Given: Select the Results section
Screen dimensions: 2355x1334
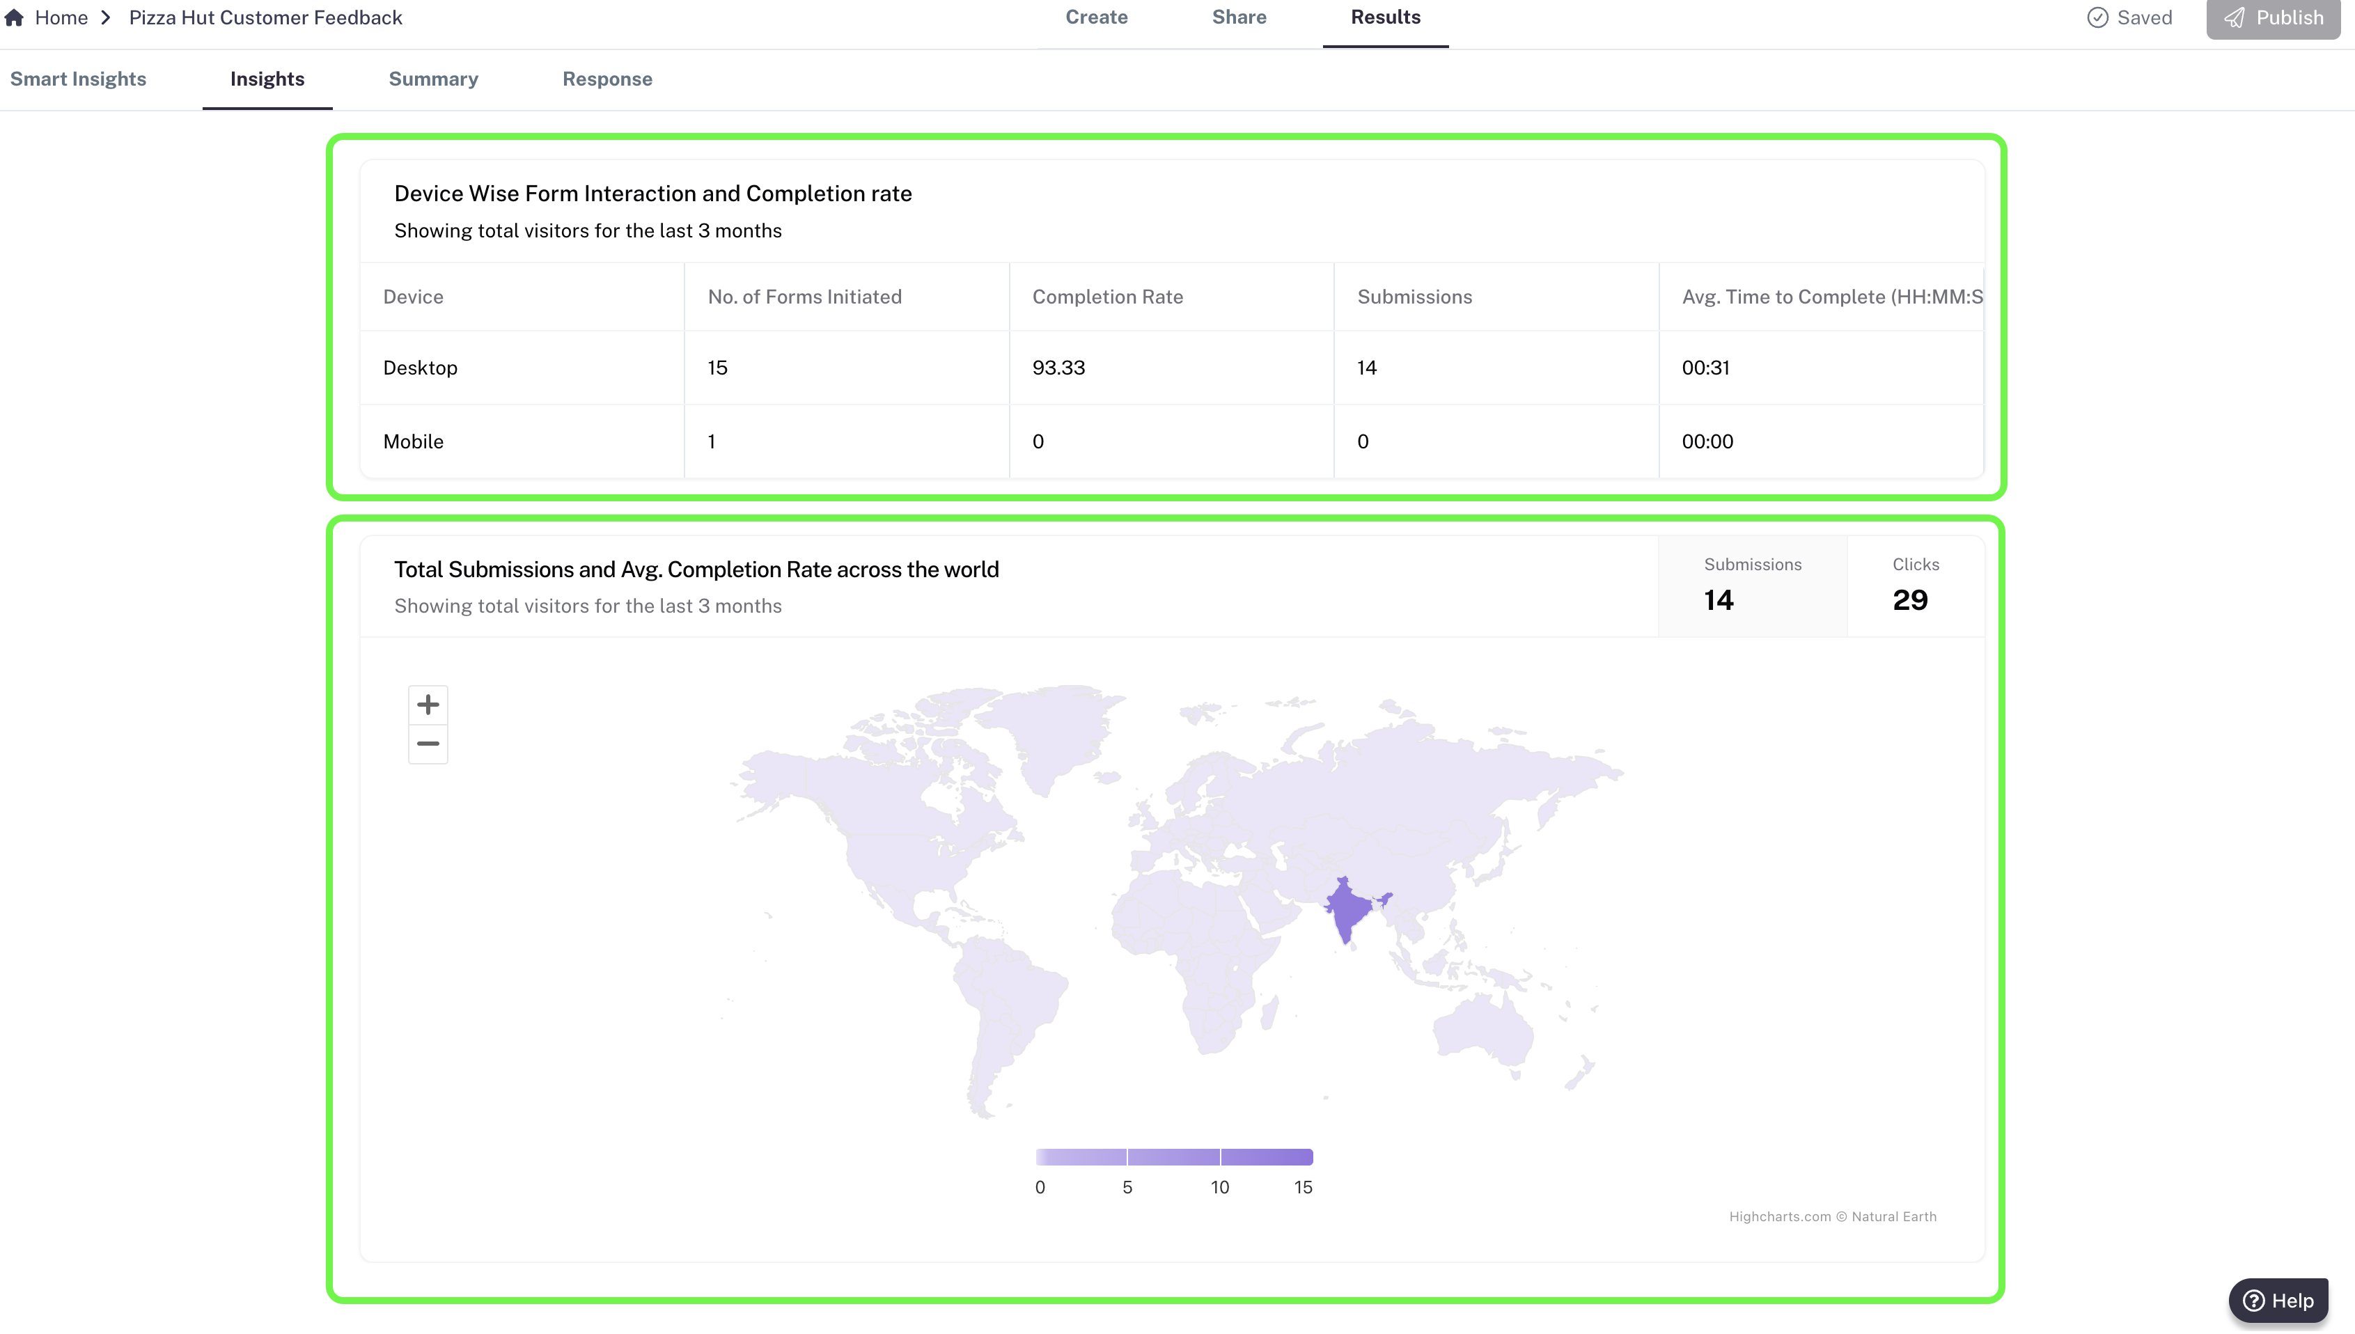Looking at the screenshot, I should tap(1384, 17).
